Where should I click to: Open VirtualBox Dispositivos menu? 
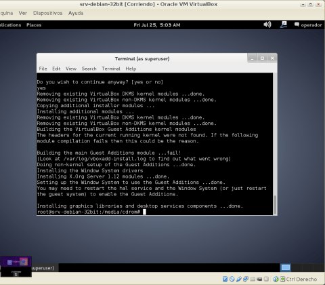pyautogui.click(x=47, y=13)
